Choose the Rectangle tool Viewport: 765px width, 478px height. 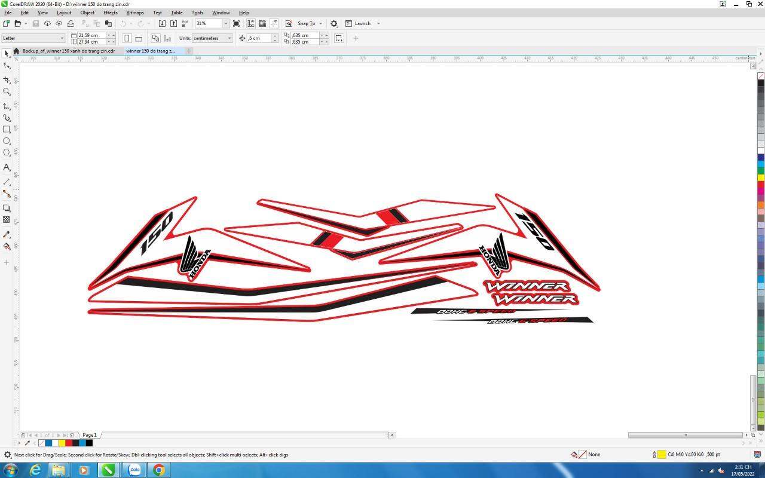point(7,129)
